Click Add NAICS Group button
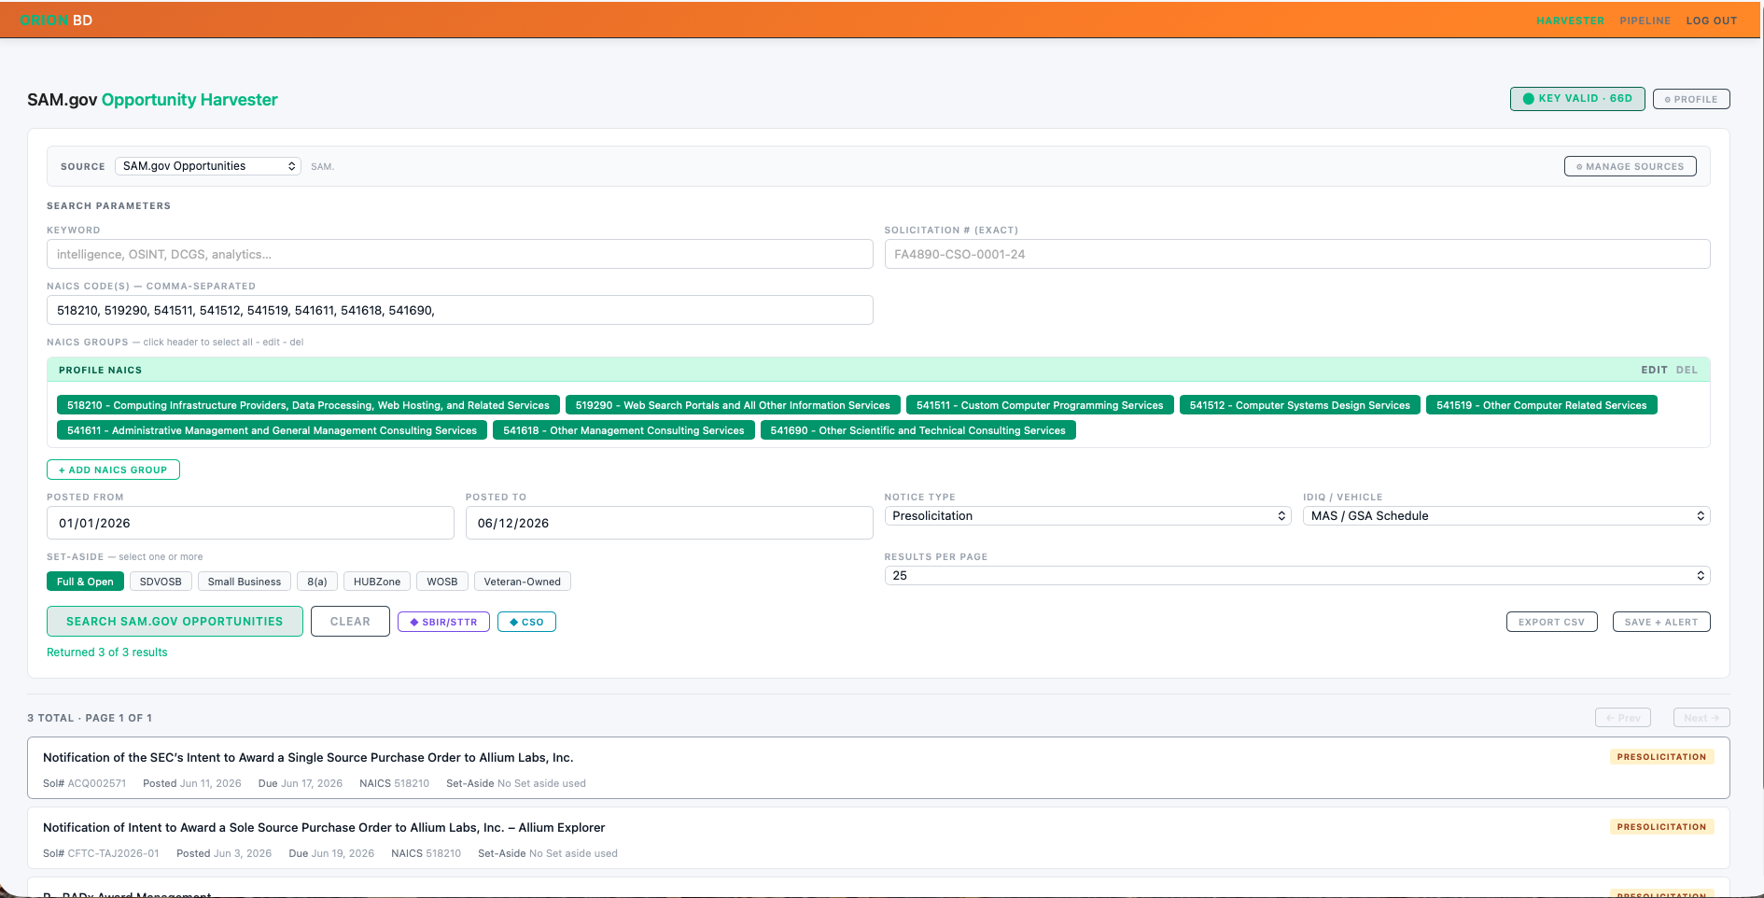The image size is (1764, 898). click(x=113, y=470)
